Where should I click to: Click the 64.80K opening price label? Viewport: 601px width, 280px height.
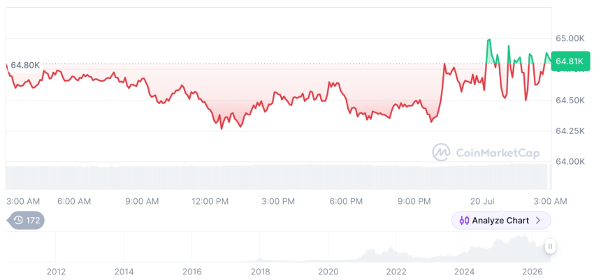(25, 65)
